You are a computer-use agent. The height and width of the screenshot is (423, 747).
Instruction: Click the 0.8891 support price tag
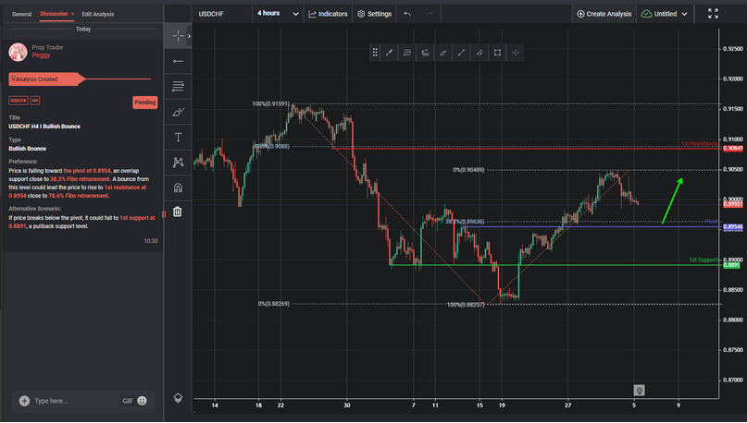[x=732, y=265]
